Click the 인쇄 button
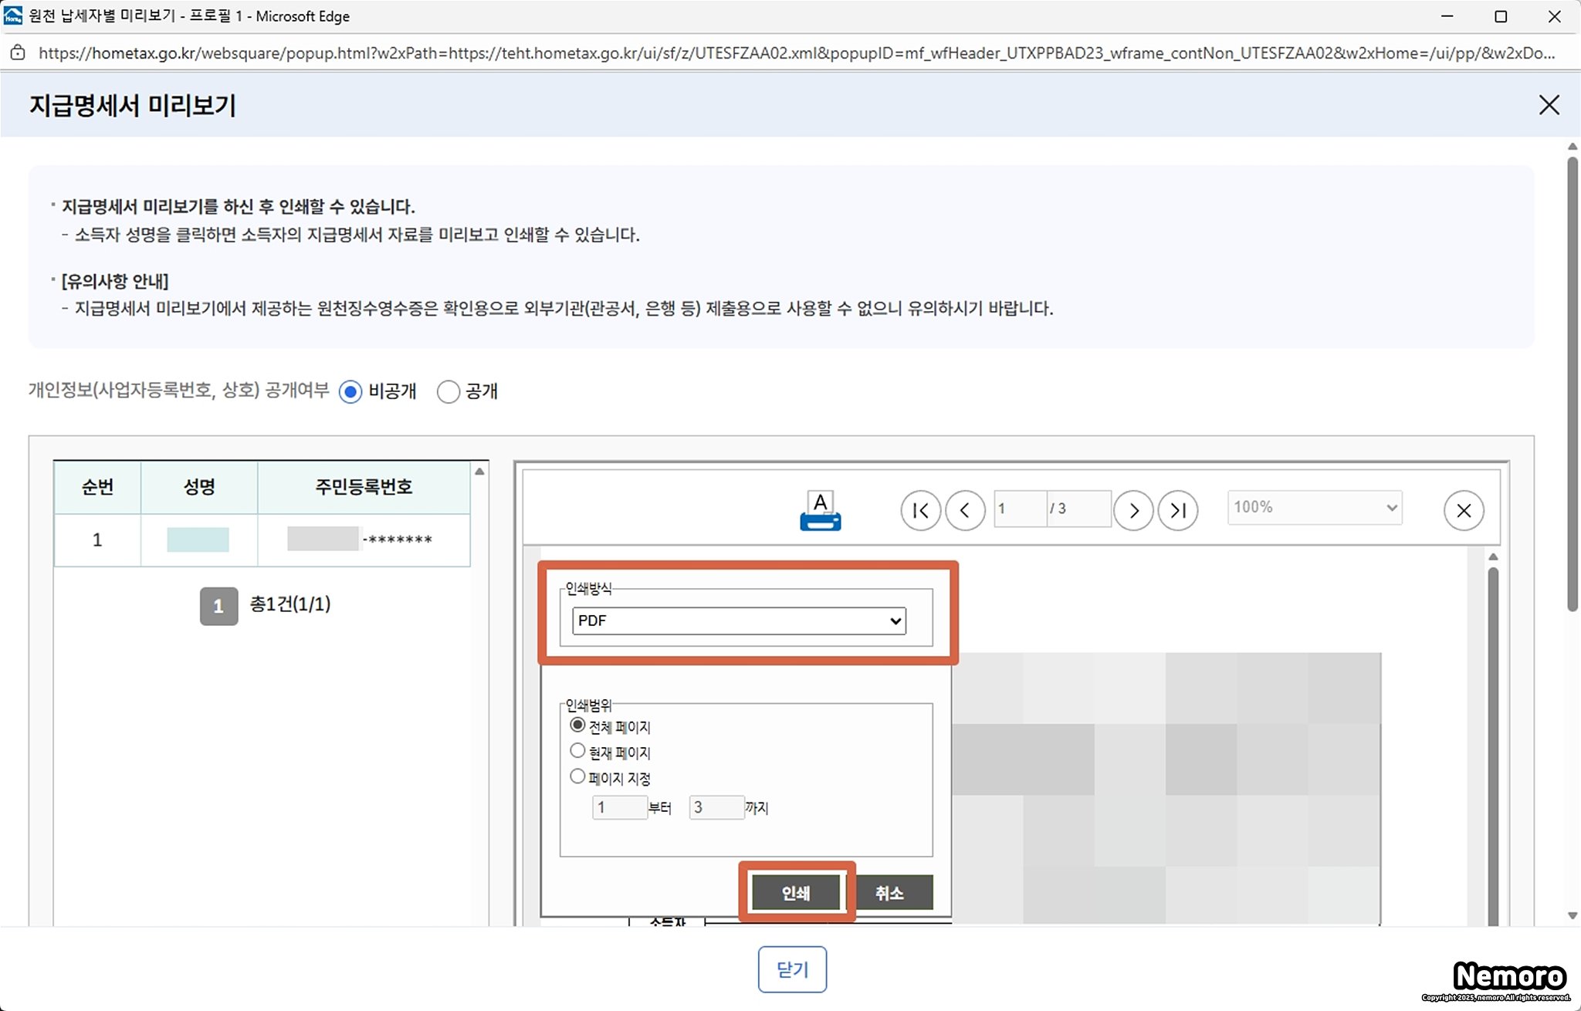The image size is (1581, 1011). tap(796, 892)
